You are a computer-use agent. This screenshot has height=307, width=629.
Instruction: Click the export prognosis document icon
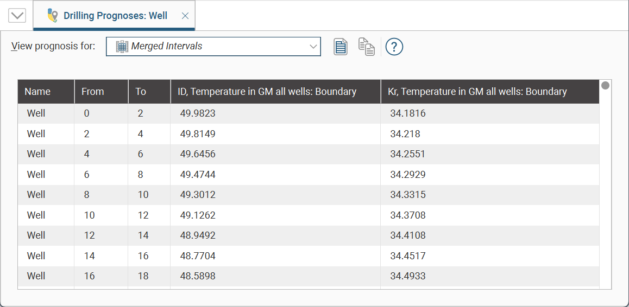(341, 47)
